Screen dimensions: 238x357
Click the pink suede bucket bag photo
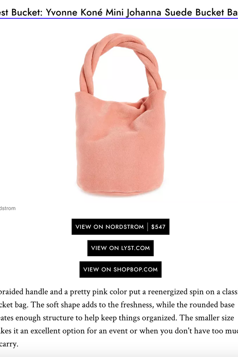(121, 115)
